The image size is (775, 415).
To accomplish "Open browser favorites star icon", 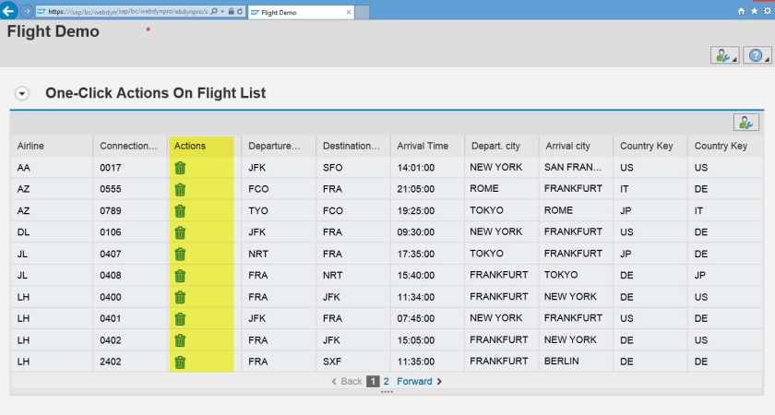I will click(x=755, y=11).
